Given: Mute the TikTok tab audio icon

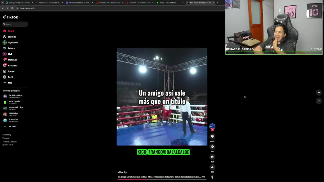Looking at the screenshot, I should coord(210,3).
